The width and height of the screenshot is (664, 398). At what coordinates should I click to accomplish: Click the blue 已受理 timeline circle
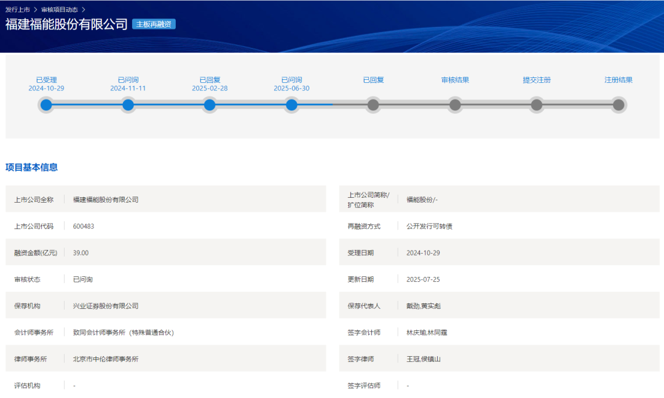(46, 105)
